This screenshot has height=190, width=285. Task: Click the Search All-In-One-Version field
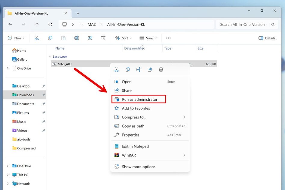coord(243,25)
